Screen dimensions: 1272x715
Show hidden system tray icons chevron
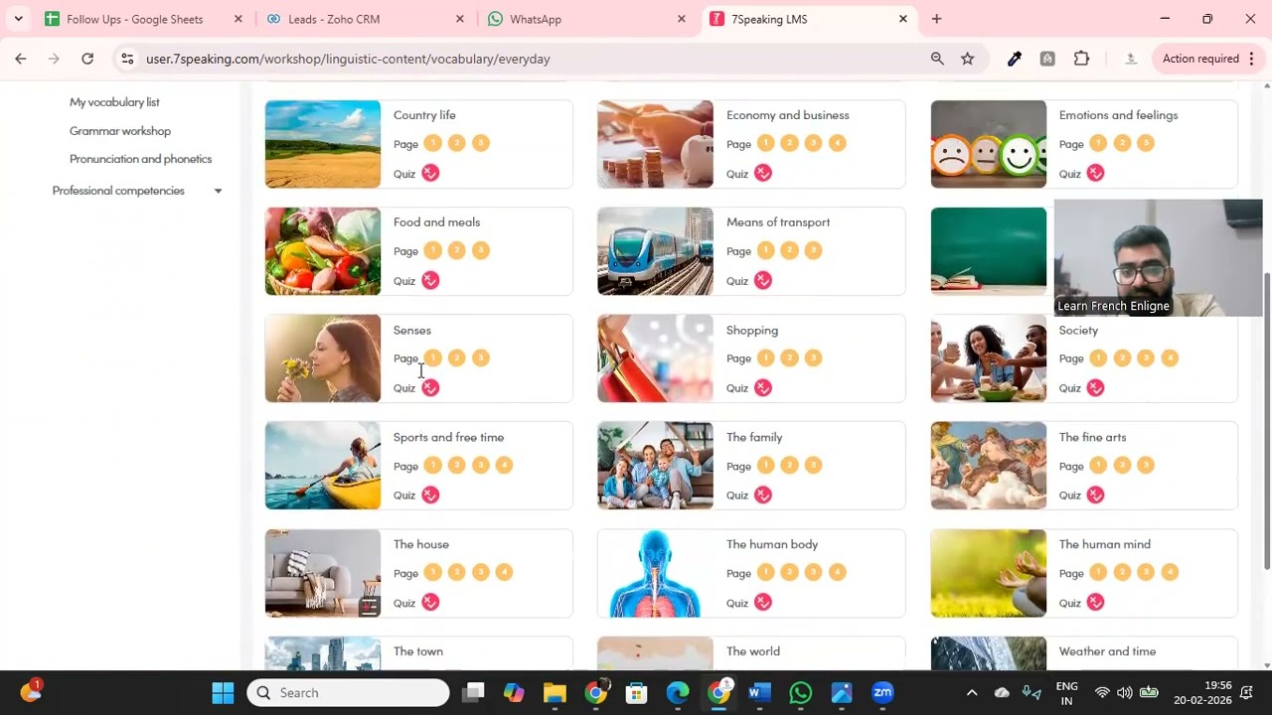pyautogui.click(x=972, y=693)
